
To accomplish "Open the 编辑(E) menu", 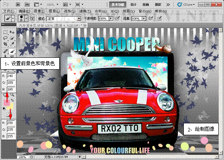I will tap(24, 11).
